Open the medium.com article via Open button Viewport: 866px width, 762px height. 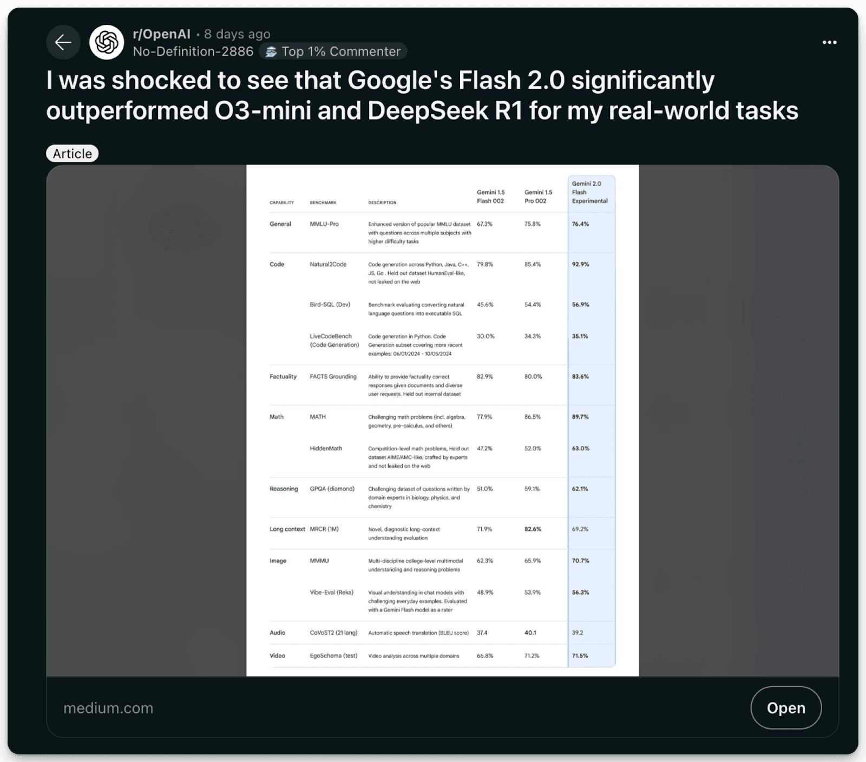786,707
